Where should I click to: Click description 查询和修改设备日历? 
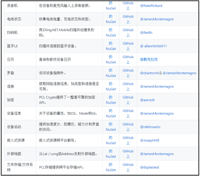point(55,59)
